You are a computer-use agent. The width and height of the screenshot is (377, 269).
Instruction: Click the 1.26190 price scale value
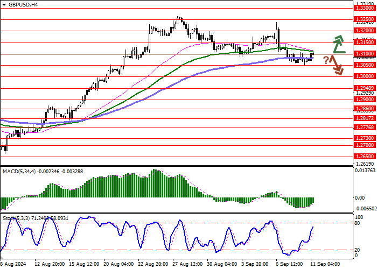click(x=365, y=164)
